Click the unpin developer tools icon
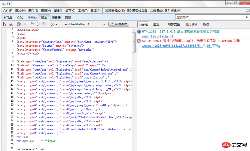Image resolution: width=250 pixels, height=151 pixels. click(x=247, y=11)
